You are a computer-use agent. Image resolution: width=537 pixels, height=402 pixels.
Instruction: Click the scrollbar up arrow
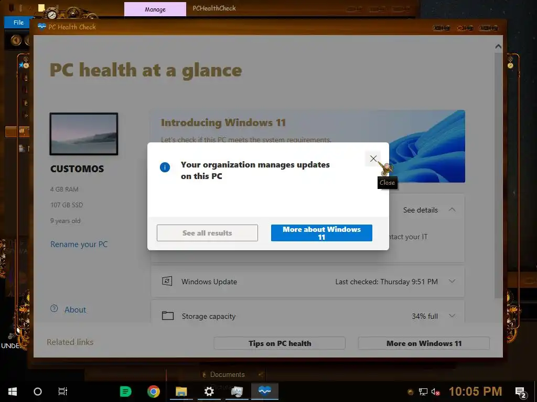[x=498, y=47]
